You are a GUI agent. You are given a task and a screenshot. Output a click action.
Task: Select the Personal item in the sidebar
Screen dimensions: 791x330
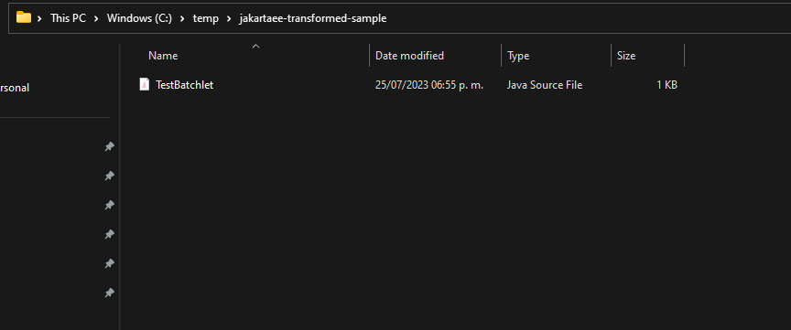click(x=14, y=88)
